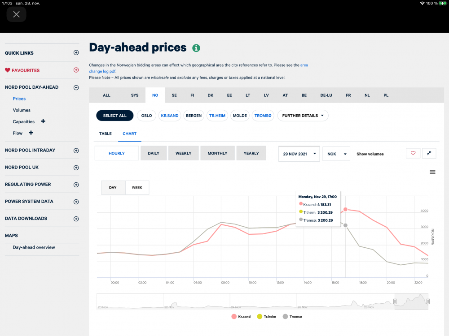
Task: Open the NOK currency dropdown
Action: pos(336,154)
